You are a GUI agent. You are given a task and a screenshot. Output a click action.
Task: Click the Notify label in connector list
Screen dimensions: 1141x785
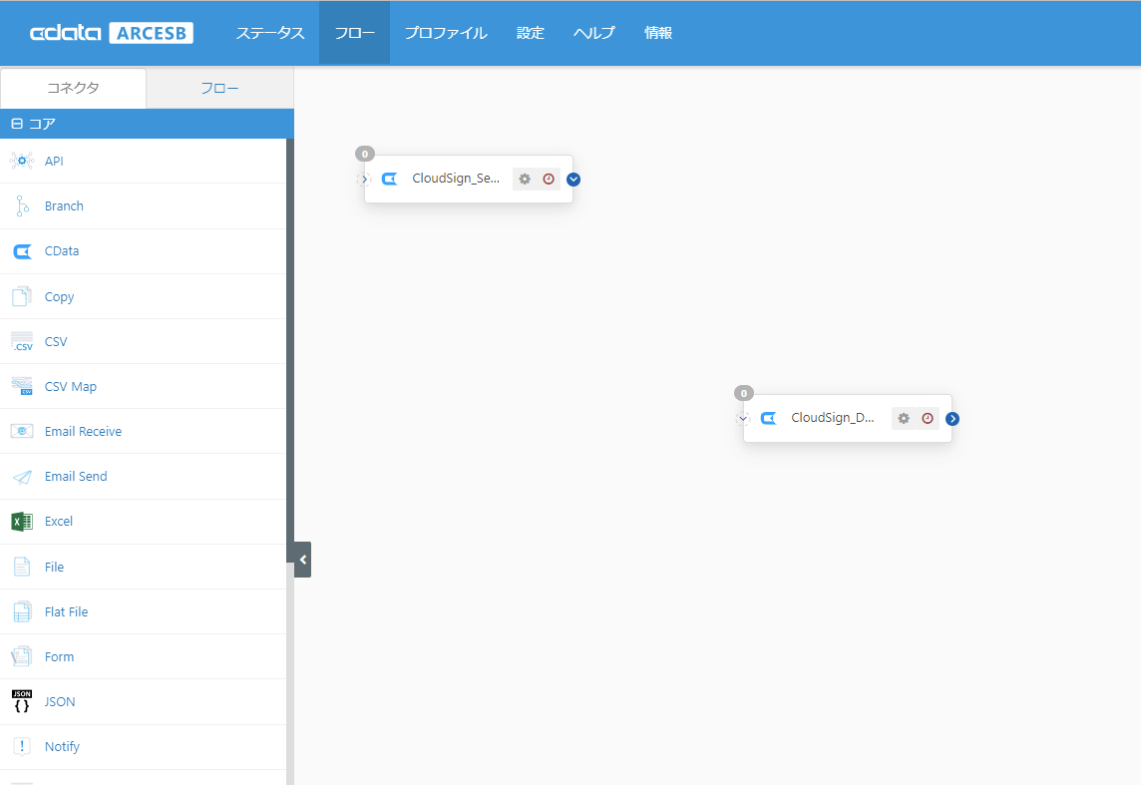(x=62, y=746)
